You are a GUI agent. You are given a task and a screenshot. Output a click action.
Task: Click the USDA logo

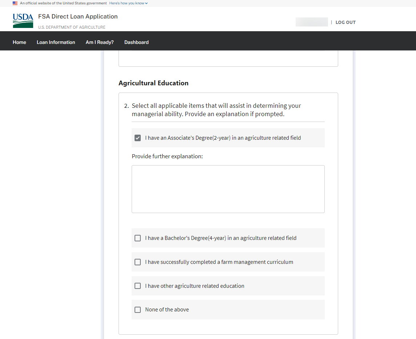click(23, 21)
